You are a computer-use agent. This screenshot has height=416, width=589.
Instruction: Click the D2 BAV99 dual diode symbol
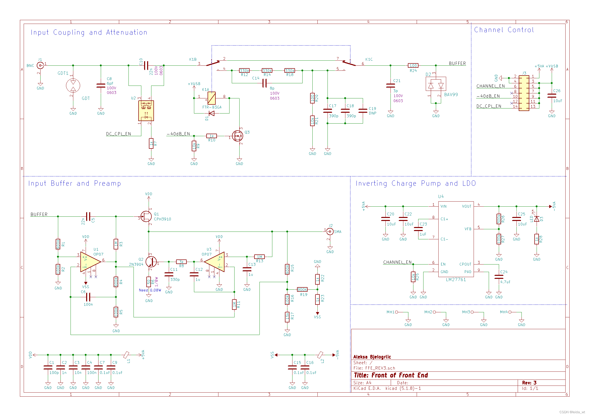coord(436,84)
